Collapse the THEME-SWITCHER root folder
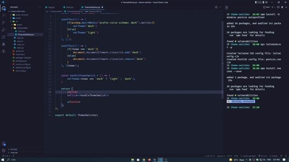This screenshot has width=289, height=162. [x=18, y=11]
